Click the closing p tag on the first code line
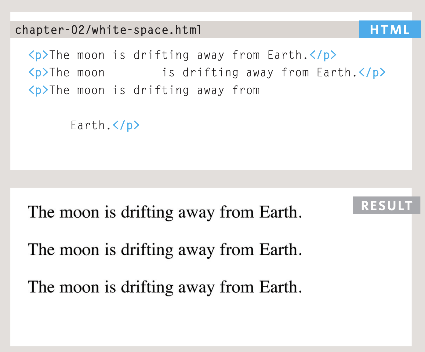 pos(323,55)
